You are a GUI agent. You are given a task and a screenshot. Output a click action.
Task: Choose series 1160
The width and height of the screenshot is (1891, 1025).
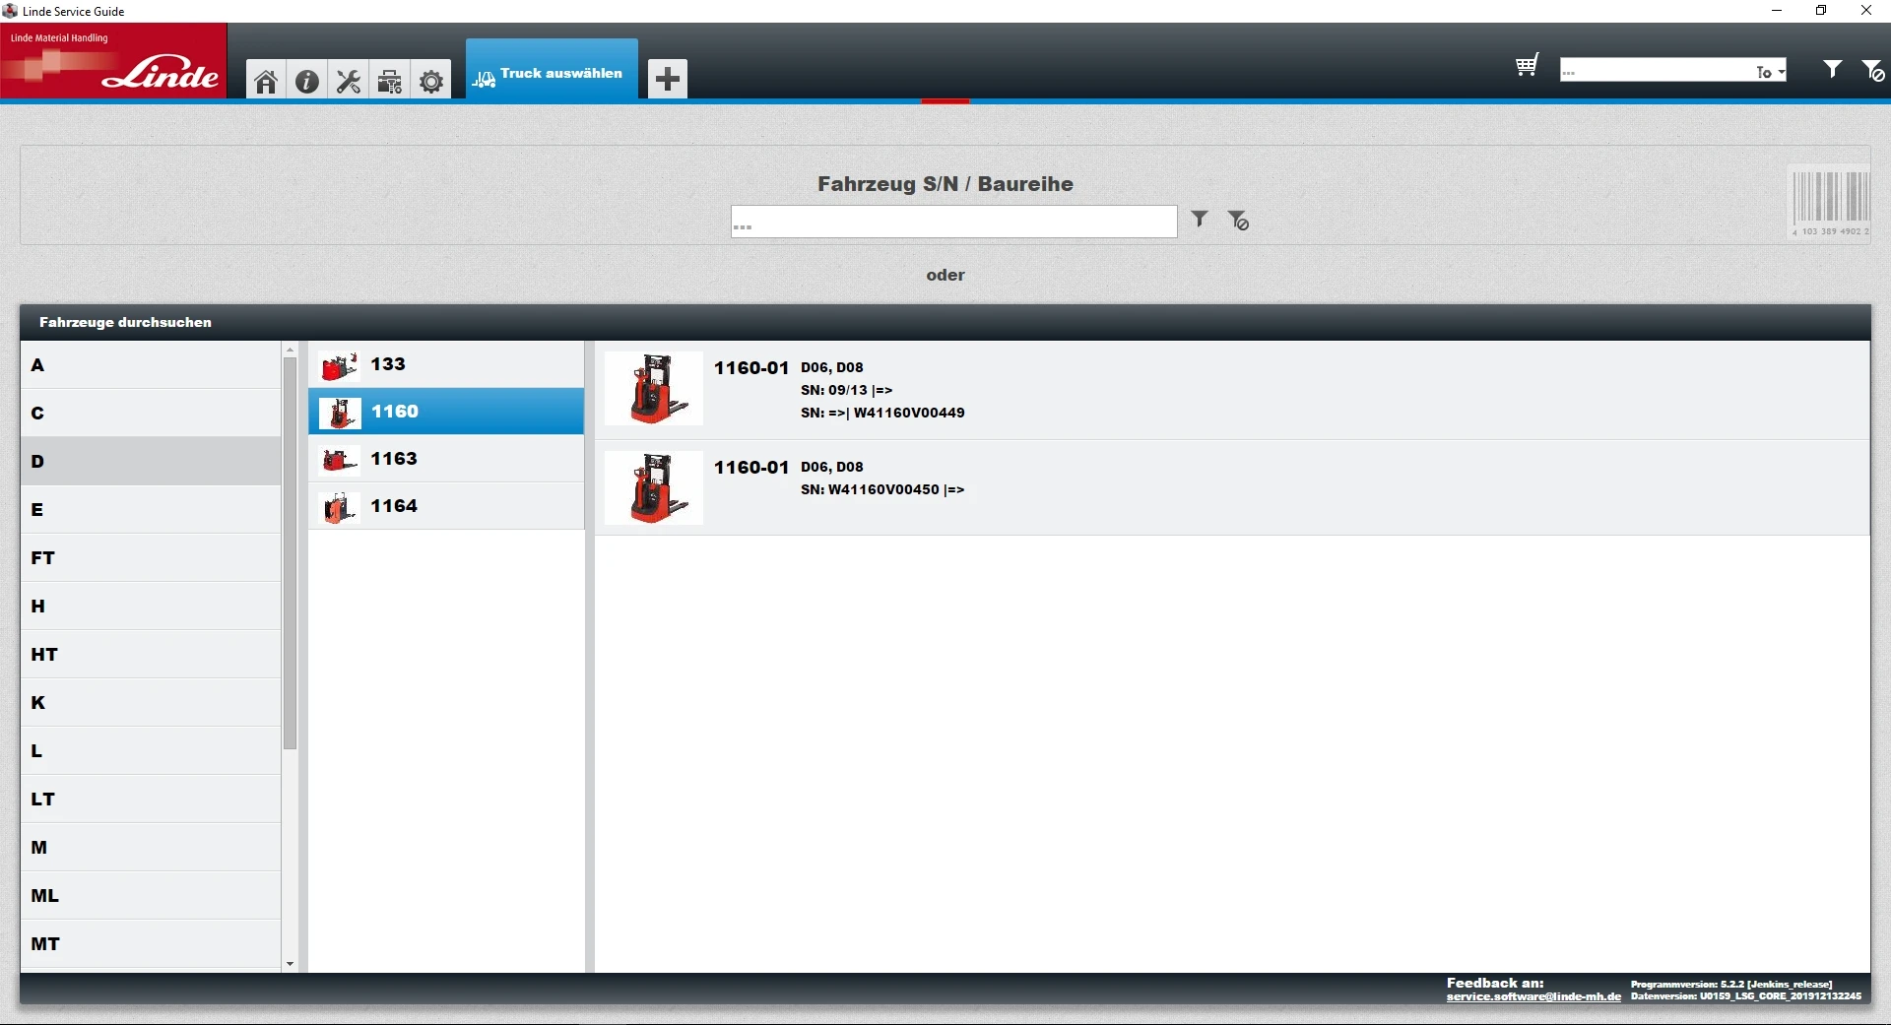point(446,412)
